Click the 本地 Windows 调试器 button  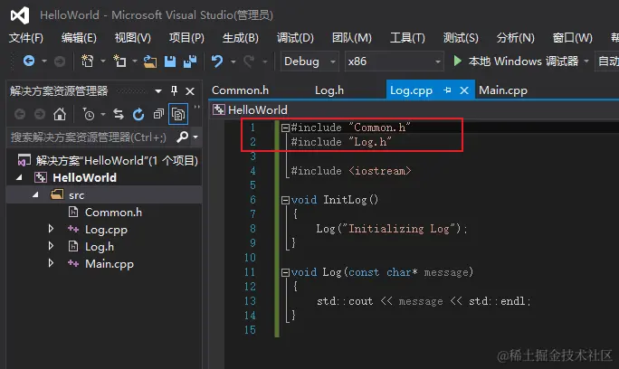pyautogui.click(x=518, y=61)
